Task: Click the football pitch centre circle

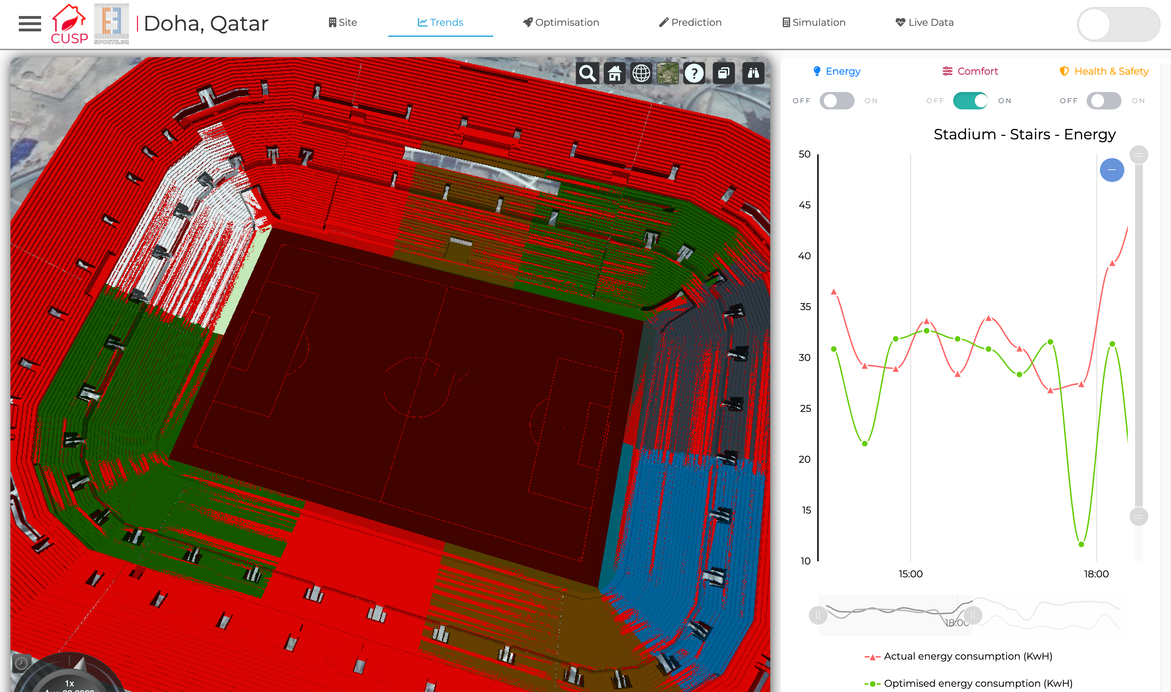Action: coord(416,386)
